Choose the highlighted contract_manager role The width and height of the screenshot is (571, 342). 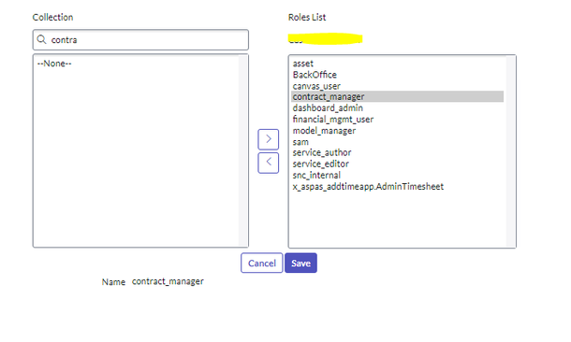pos(397,96)
